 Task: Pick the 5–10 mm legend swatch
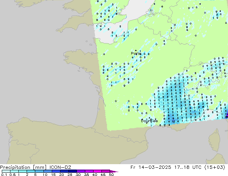[x=39, y=171]
